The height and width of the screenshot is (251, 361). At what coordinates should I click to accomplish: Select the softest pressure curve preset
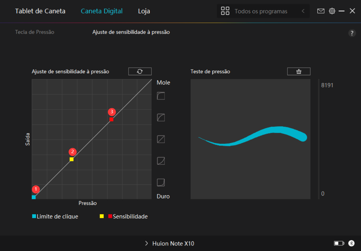click(161, 96)
